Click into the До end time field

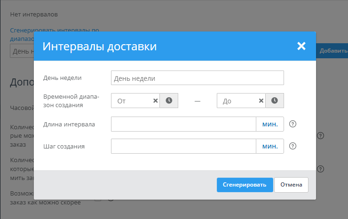(237, 101)
